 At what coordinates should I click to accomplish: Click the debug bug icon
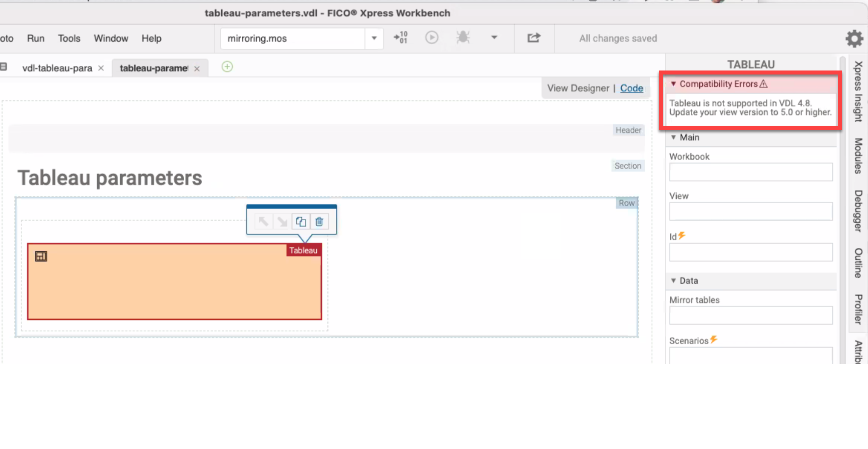[463, 38]
